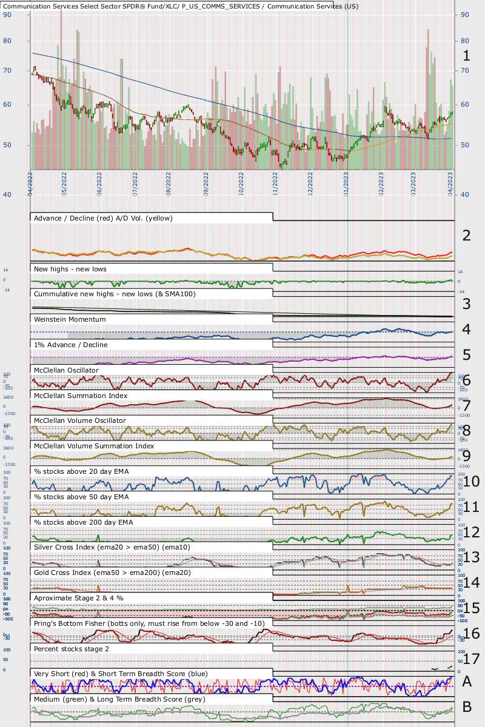Click the McClellan Oscillator label
Image resolution: width=485 pixels, height=727 pixels.
(x=67, y=370)
